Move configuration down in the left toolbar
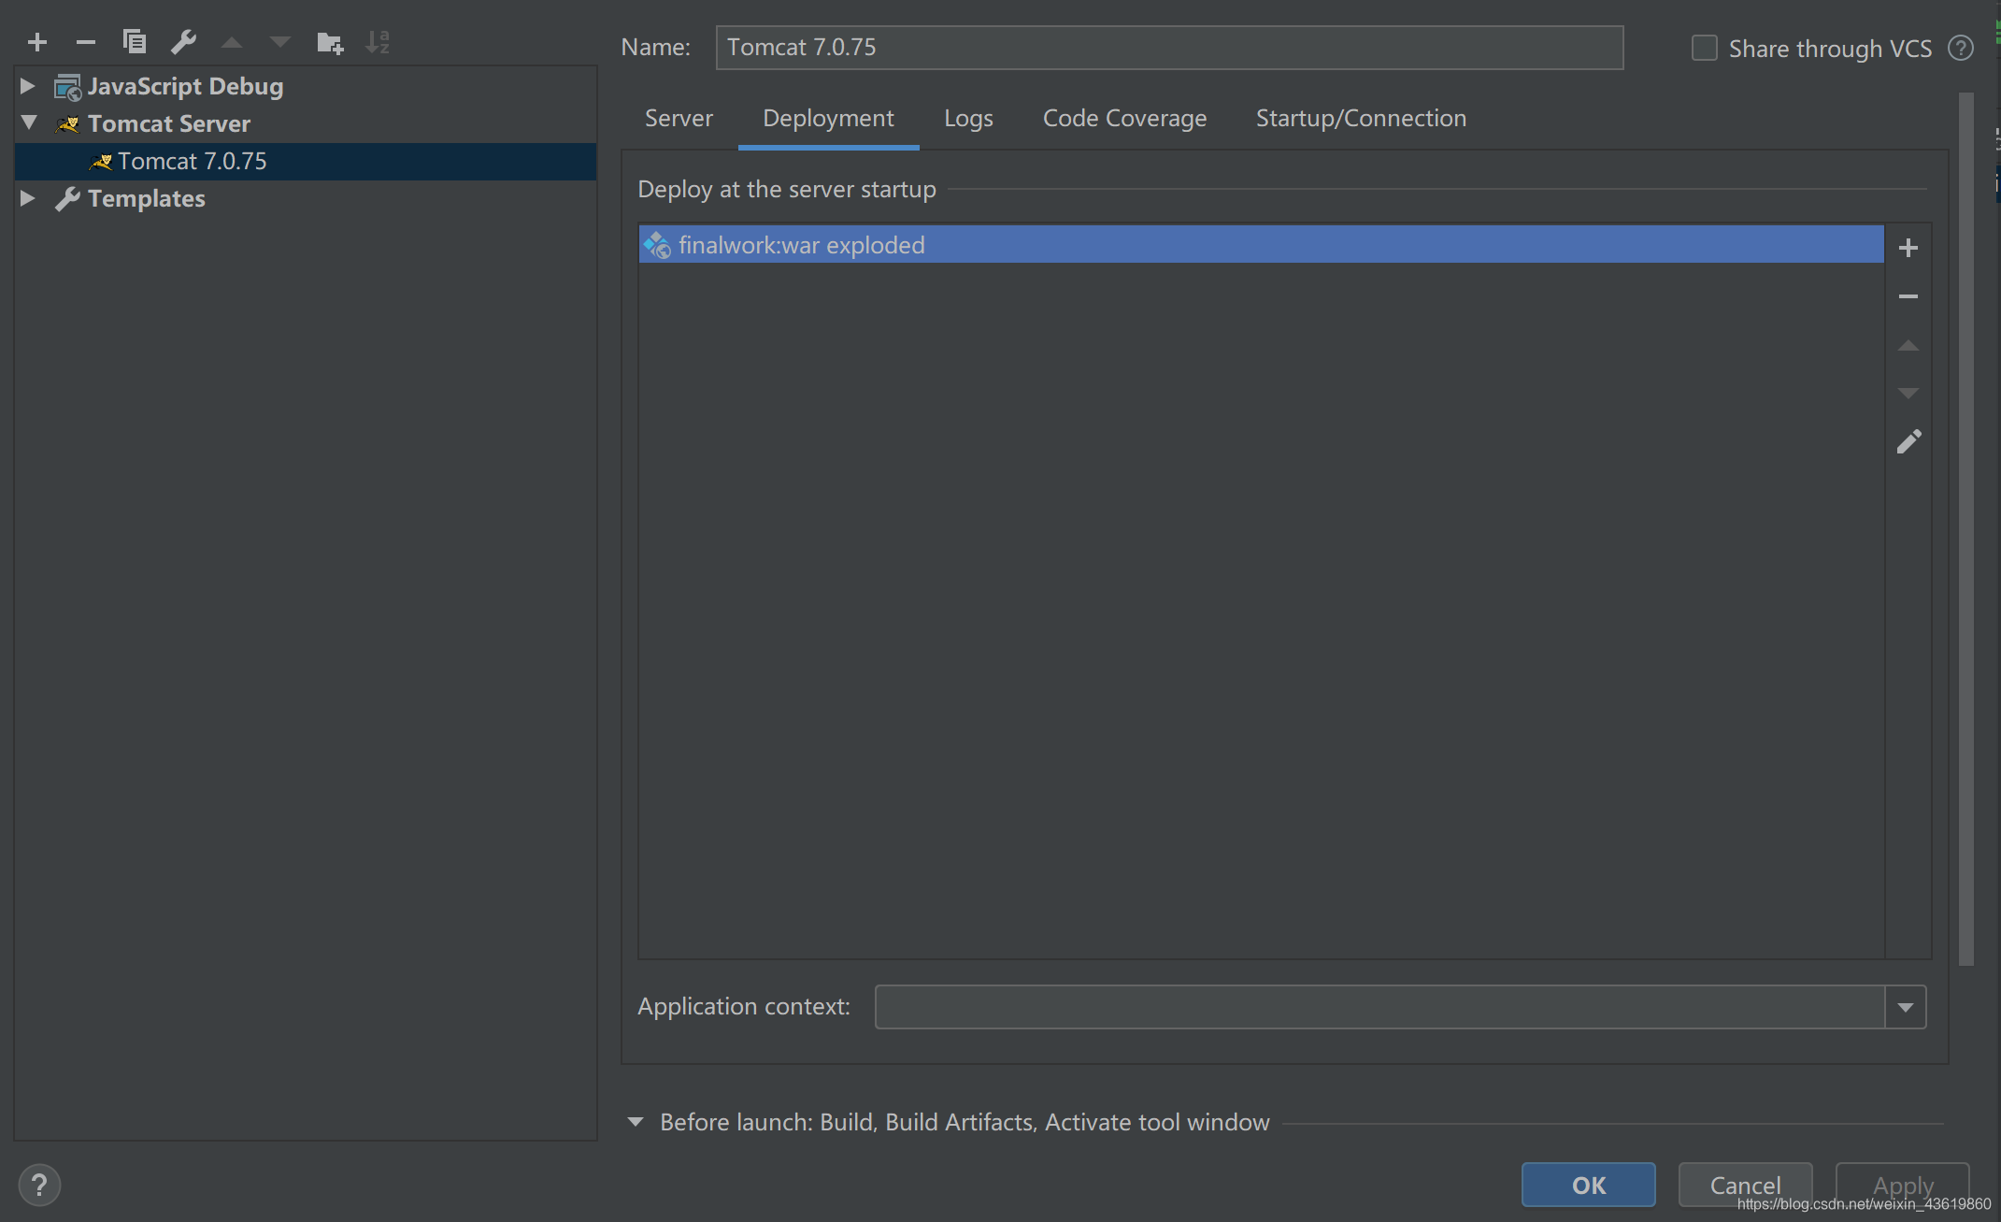The image size is (2001, 1222). pos(279,42)
